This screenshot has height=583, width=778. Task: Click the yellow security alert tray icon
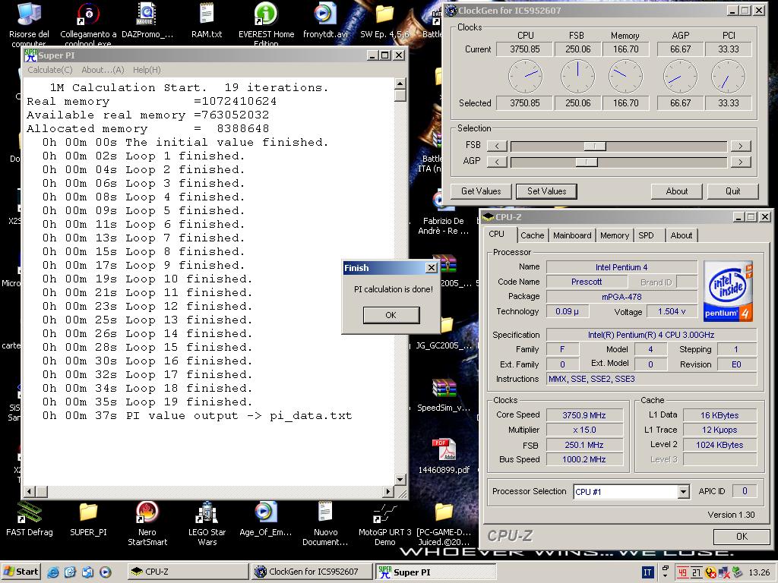[x=710, y=572]
